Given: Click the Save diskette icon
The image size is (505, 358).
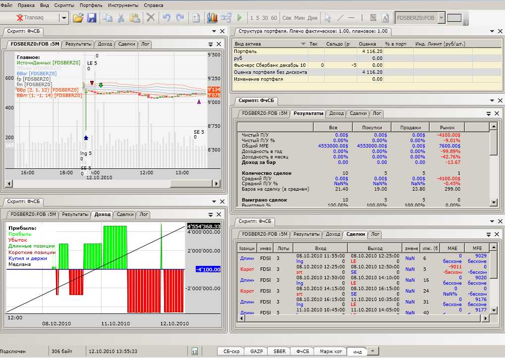Looking at the screenshot, I should click(92, 18).
